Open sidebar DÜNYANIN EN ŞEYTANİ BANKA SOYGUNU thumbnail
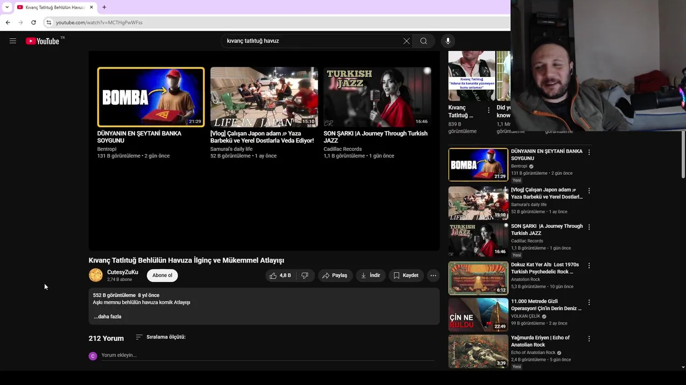Screen dimensions: 686x385 click(478, 165)
